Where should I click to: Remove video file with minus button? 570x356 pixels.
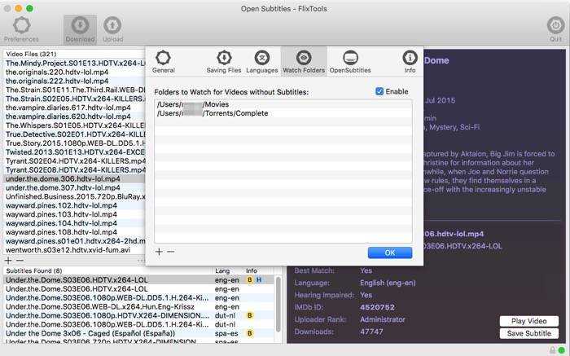[x=20, y=260]
